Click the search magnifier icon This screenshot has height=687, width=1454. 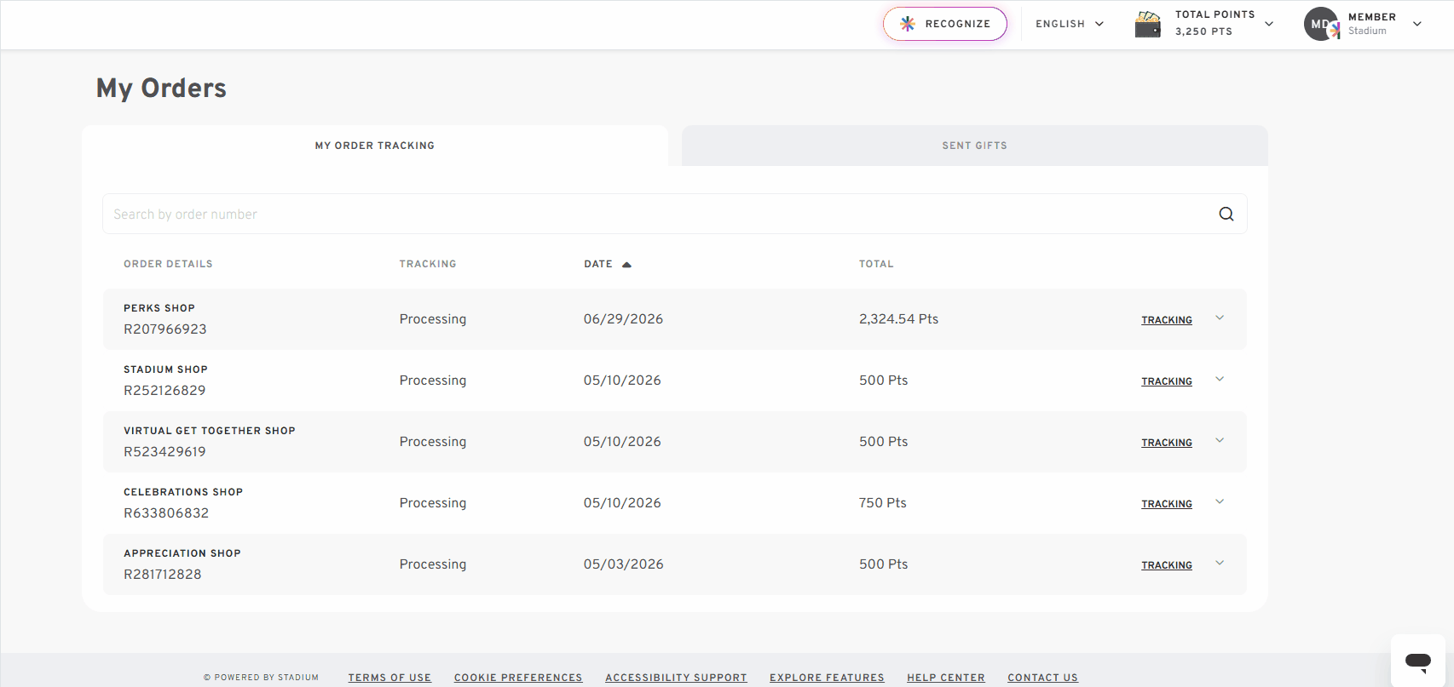(1226, 214)
